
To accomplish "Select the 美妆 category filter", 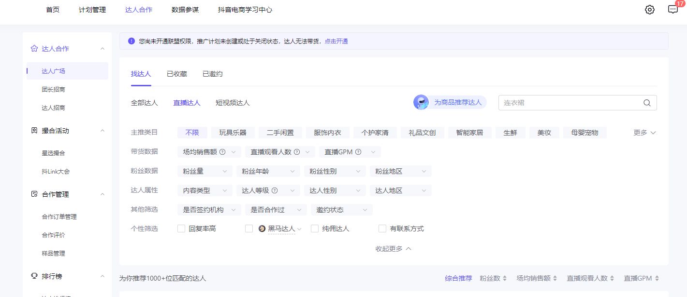I will pyautogui.click(x=544, y=133).
